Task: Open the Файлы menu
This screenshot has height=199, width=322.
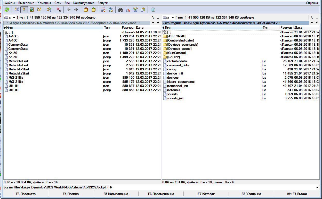Action: 10,3
